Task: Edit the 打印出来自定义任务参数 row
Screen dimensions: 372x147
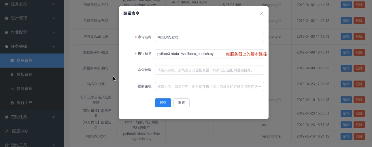Action: click(x=346, y=100)
